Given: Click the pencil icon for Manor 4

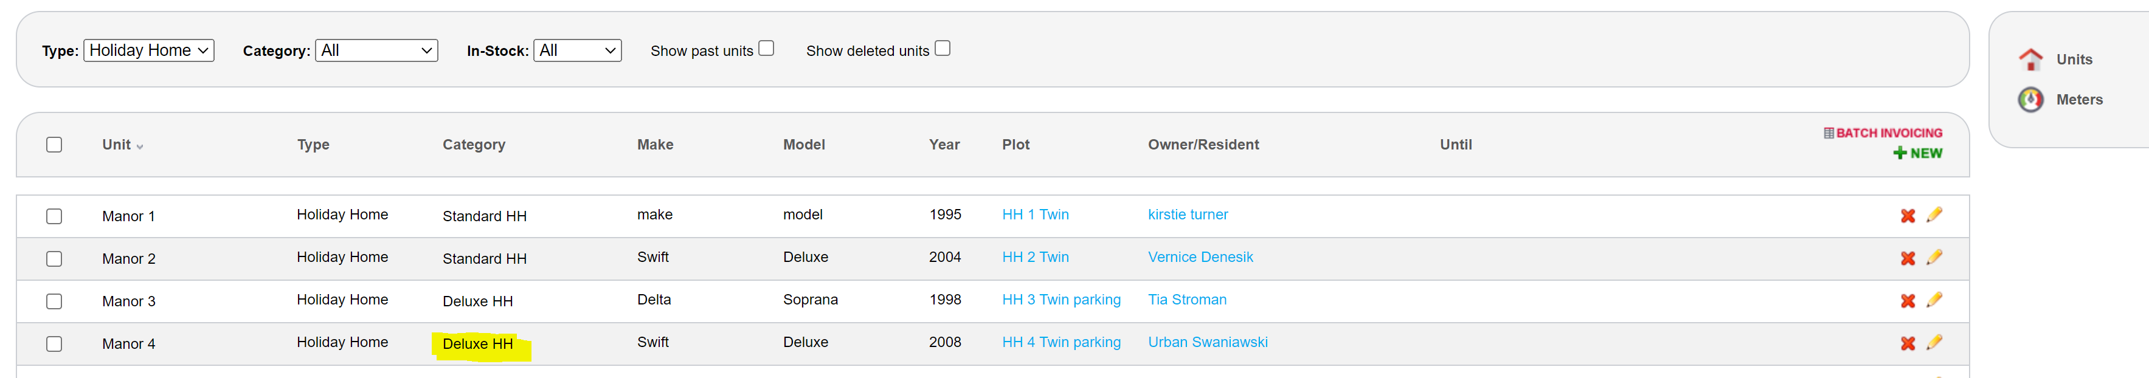Looking at the screenshot, I should tap(1934, 343).
